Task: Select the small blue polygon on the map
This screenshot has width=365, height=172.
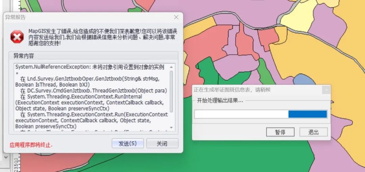Action: coord(304,80)
